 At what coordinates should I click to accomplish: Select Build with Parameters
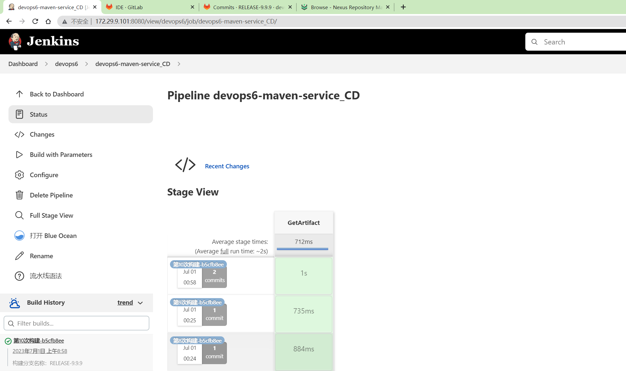(x=61, y=155)
